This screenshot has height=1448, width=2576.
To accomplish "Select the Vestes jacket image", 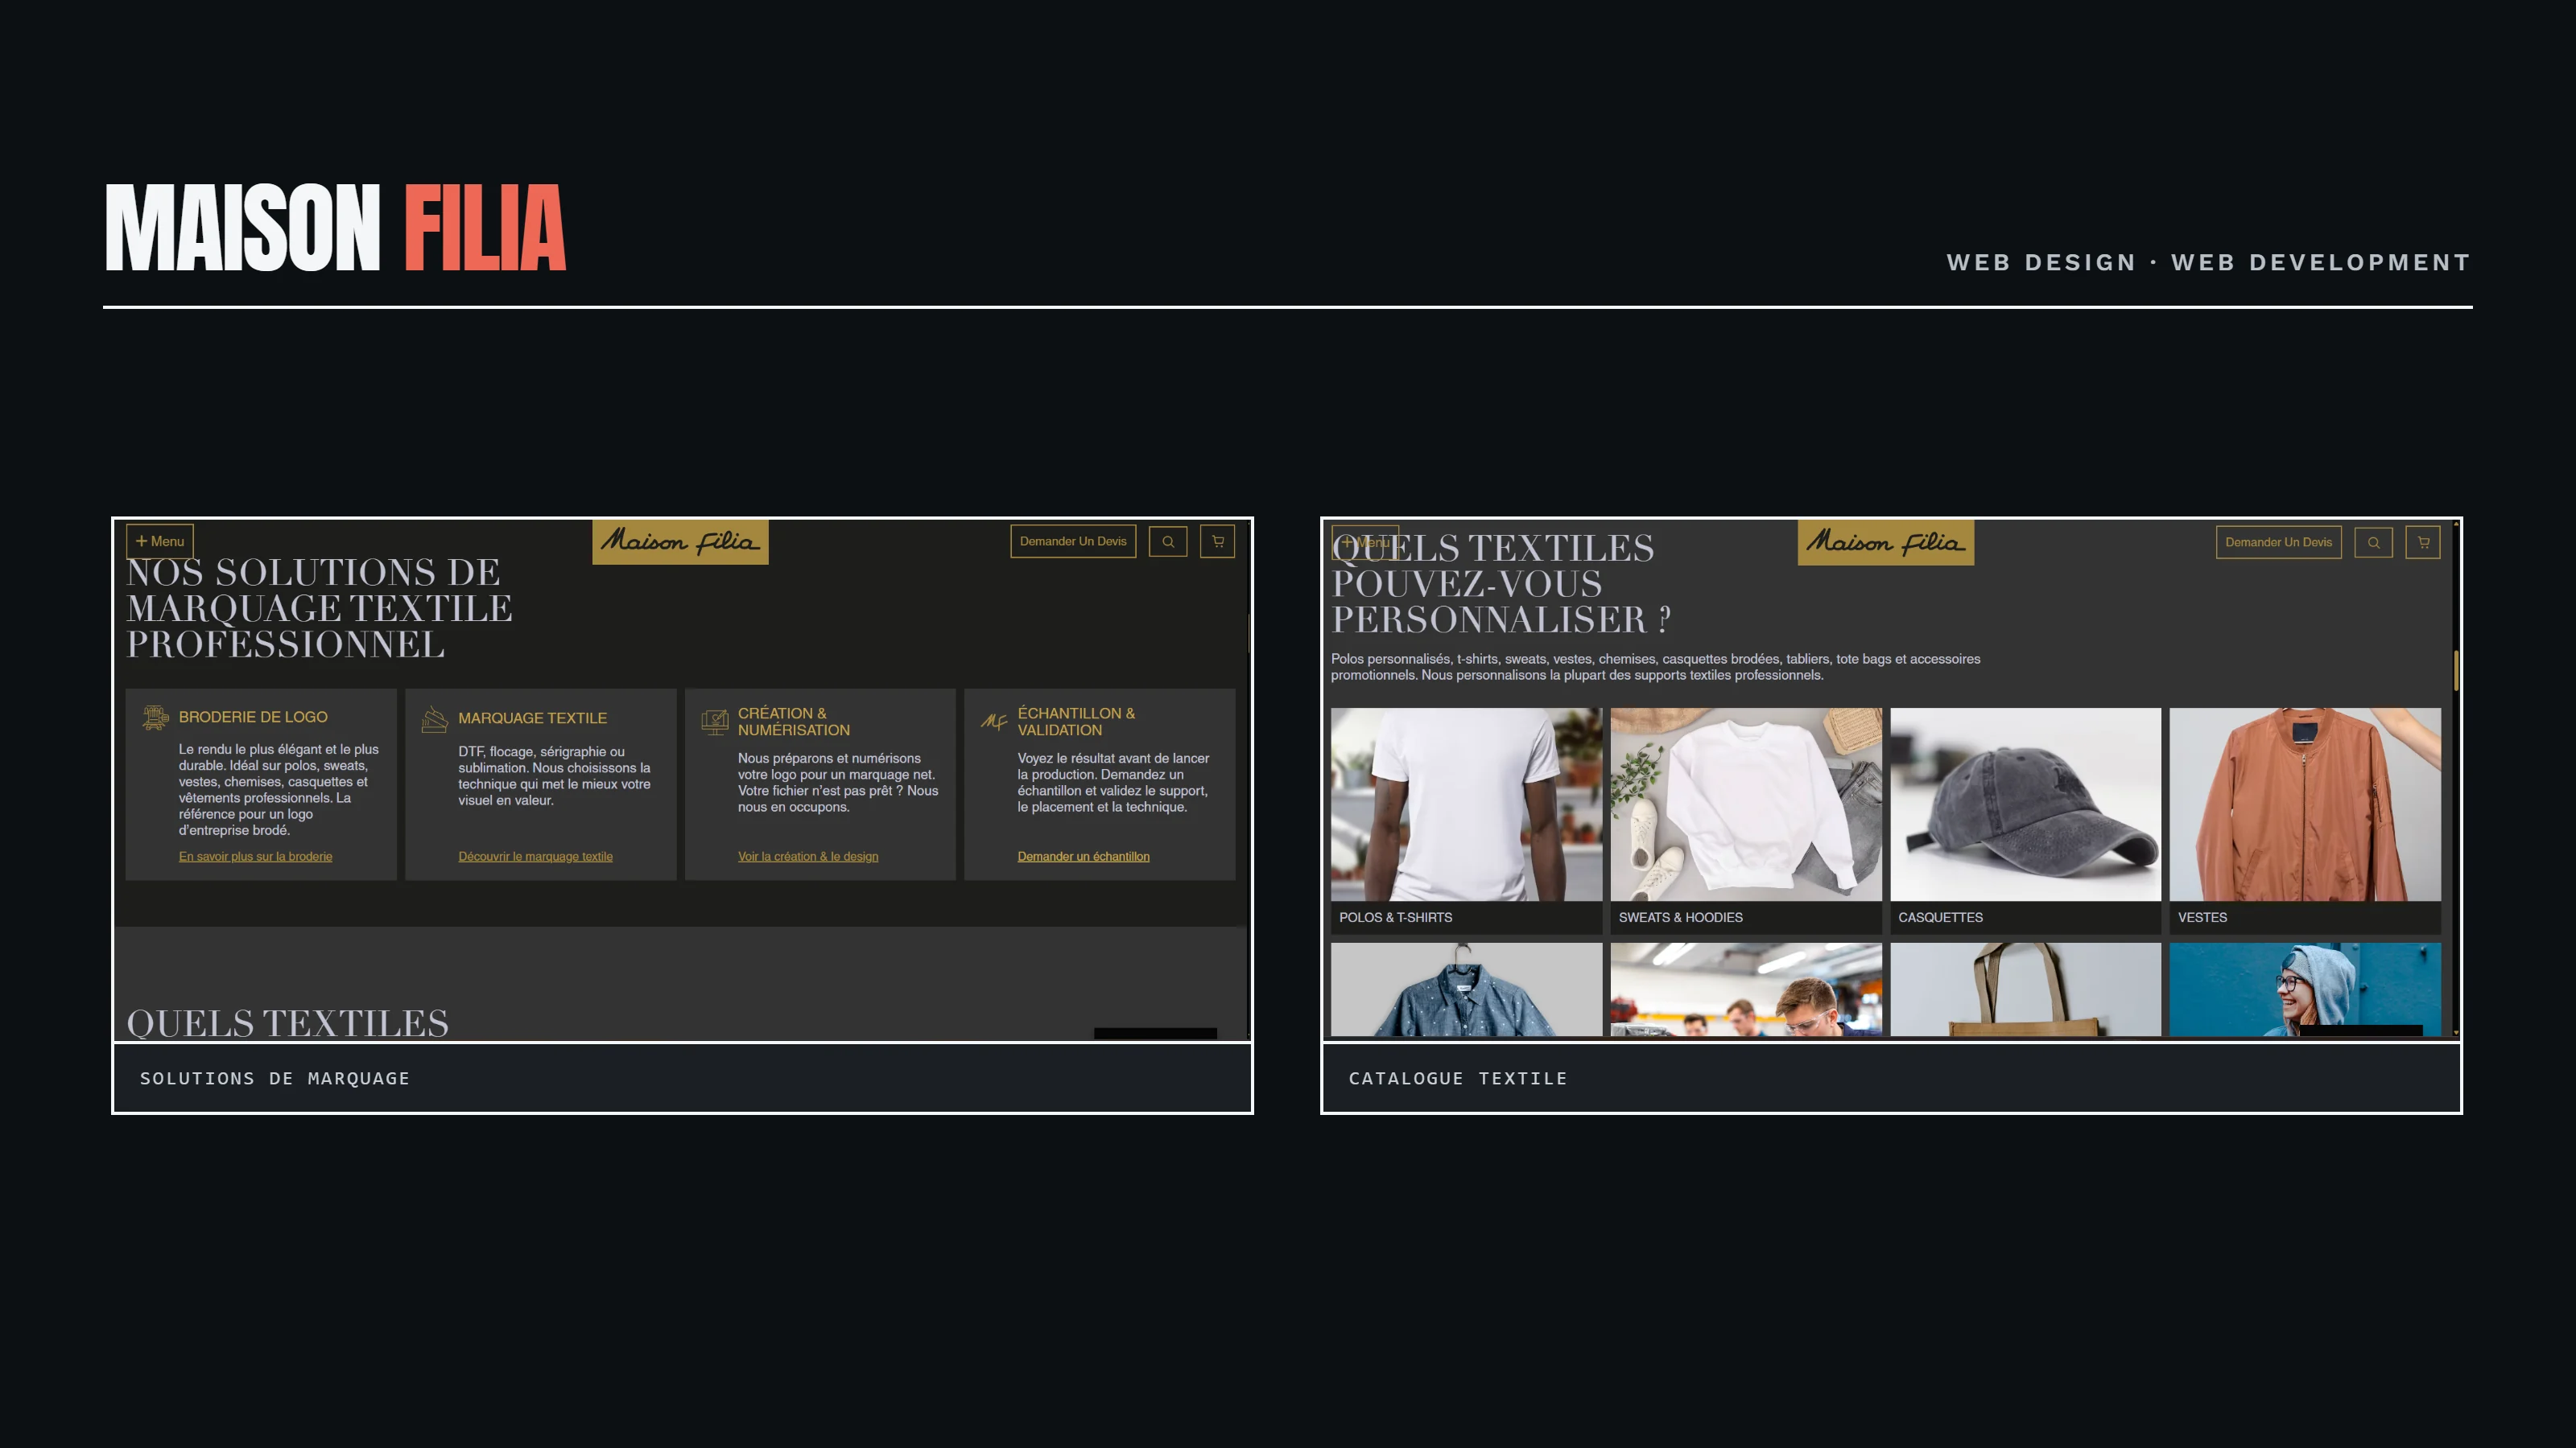I will click(2305, 804).
